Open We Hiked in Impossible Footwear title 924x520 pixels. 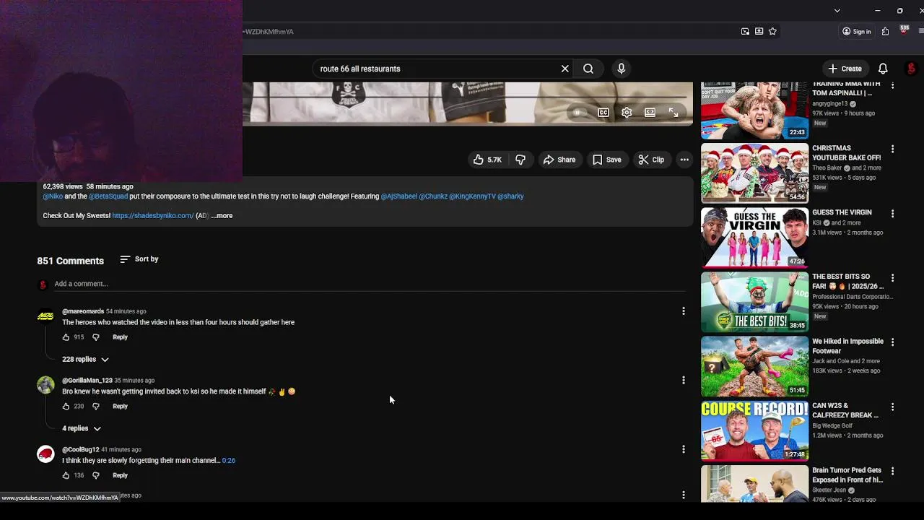point(847,346)
